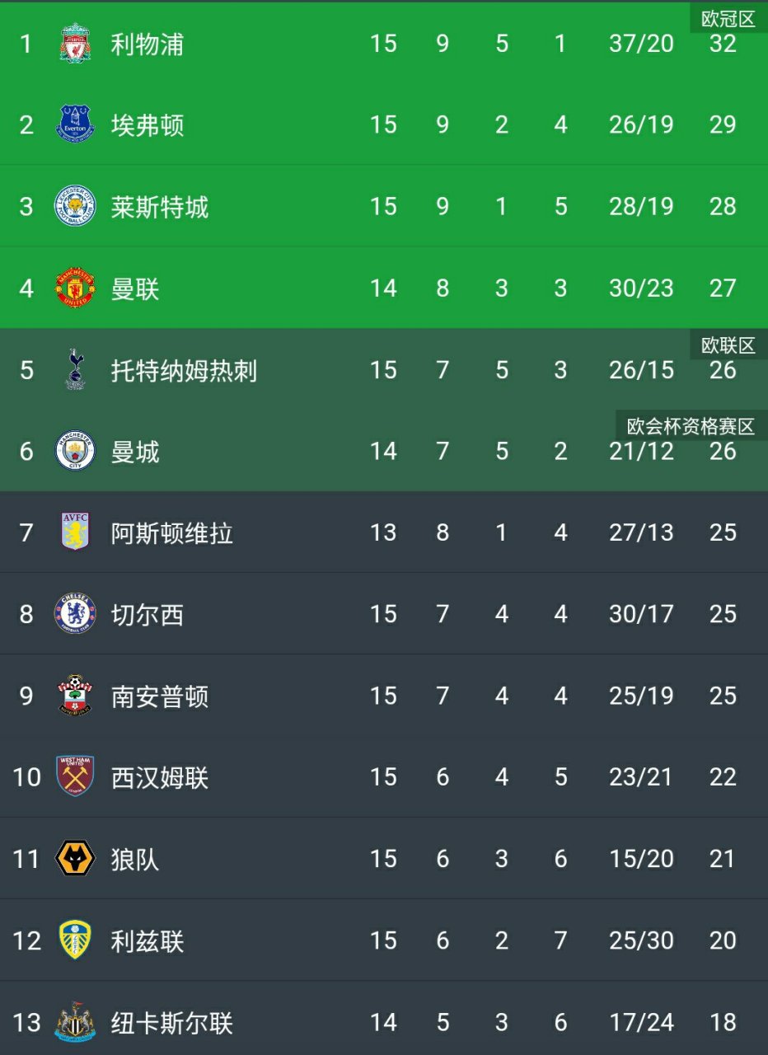Click the Newcastle United badge
768x1055 pixels.
point(75,1022)
